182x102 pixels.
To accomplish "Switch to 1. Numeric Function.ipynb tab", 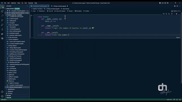I will 40,6.
